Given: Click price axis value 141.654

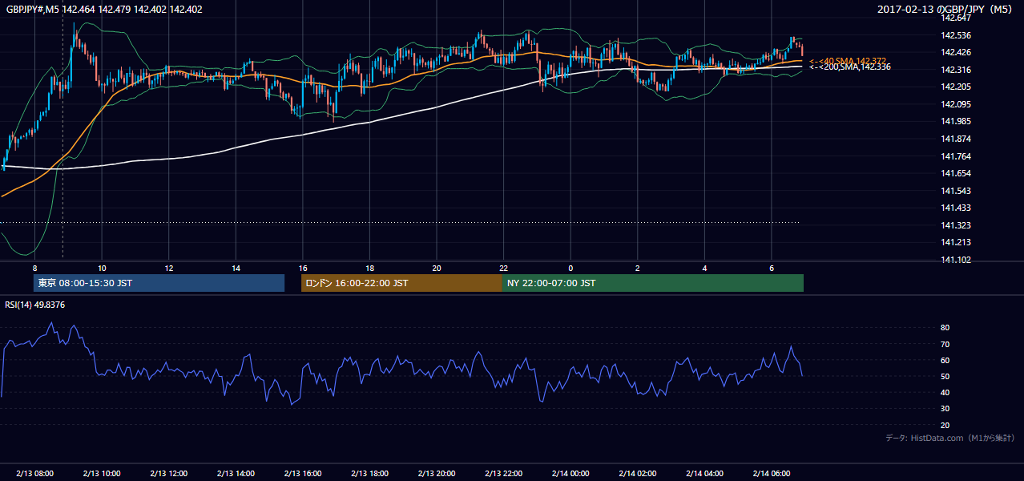Looking at the screenshot, I should click(x=956, y=173).
